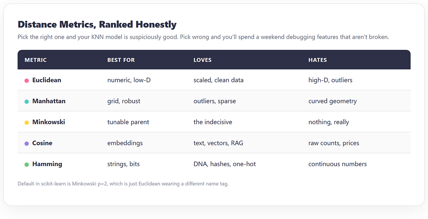Screen dimensions: 428x219
Task: Click the teal dot beside Manhattan
Action: coord(27,102)
